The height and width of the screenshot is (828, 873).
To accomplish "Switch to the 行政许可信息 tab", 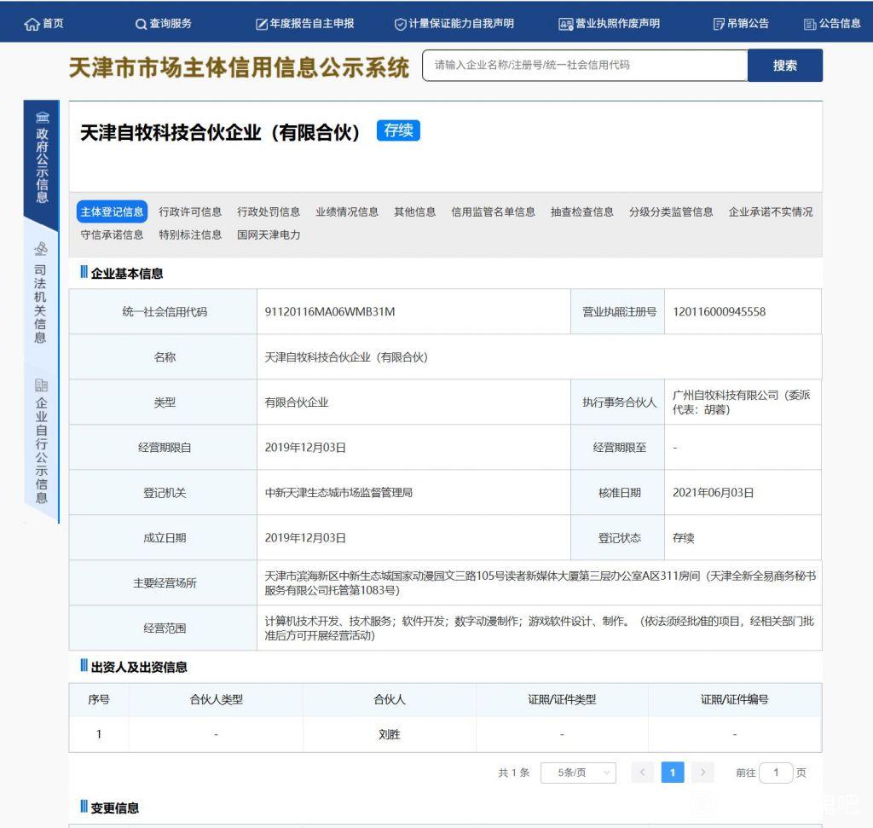I will point(190,211).
